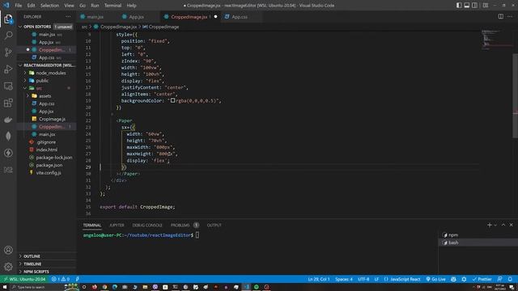Open the Terminal menu
Image resolution: width=518 pixels, height=291 pixels.
point(113,6)
